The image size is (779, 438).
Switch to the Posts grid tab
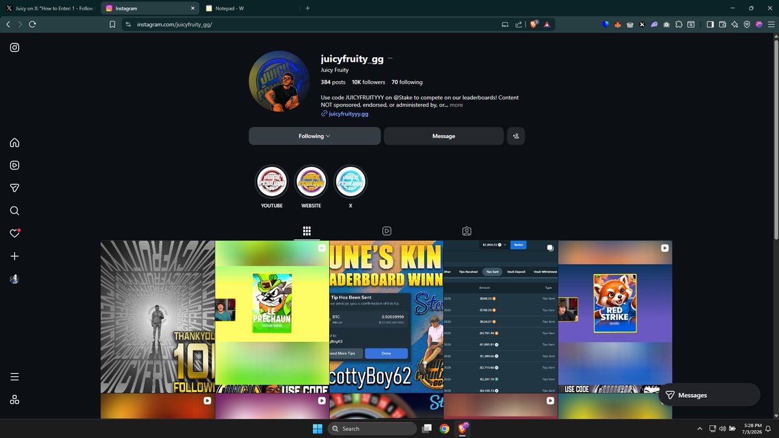click(x=307, y=231)
